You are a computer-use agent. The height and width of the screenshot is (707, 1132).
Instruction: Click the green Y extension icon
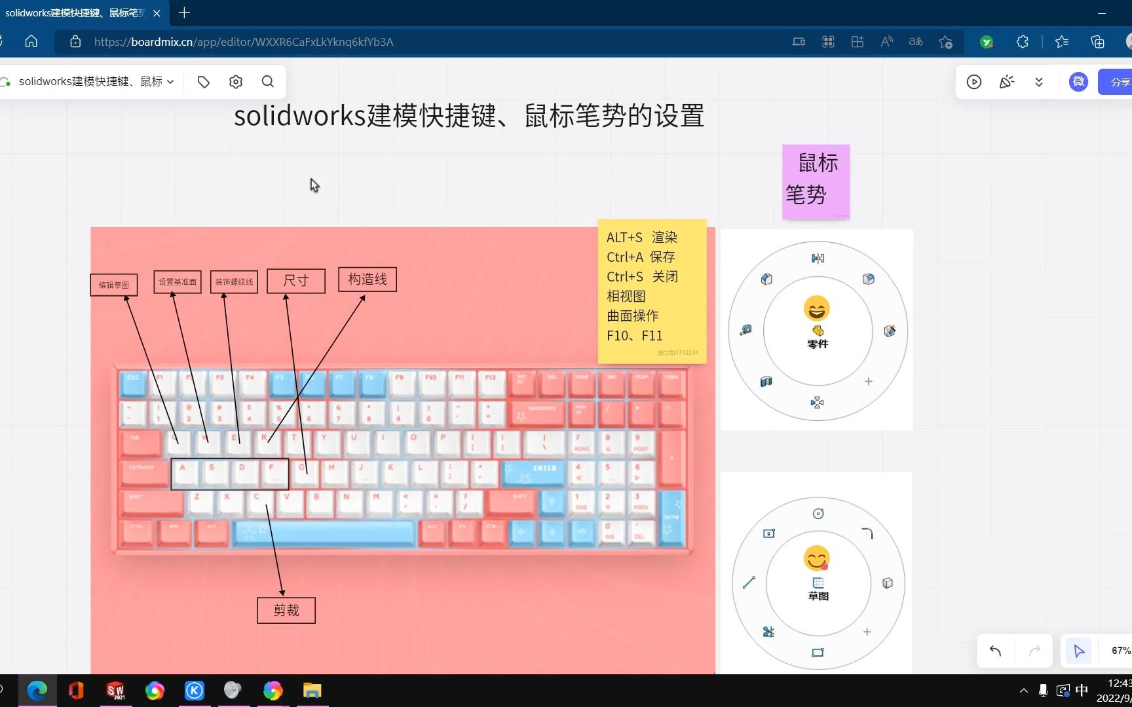[x=987, y=42]
